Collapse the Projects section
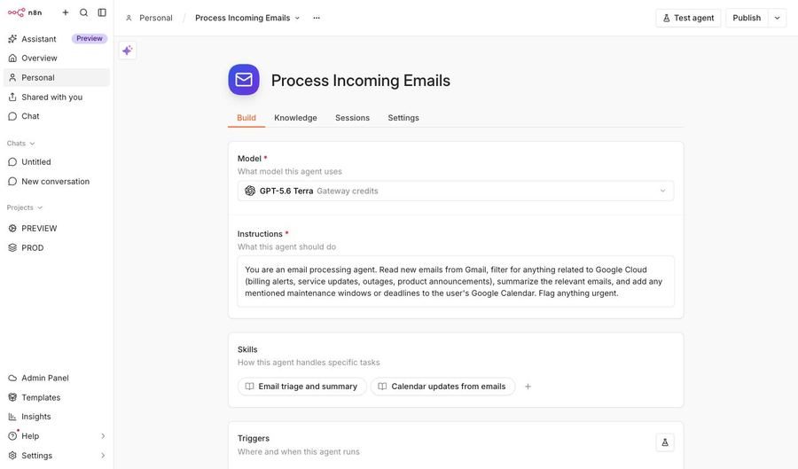Viewport: 798px width, 469px height. coord(25,207)
